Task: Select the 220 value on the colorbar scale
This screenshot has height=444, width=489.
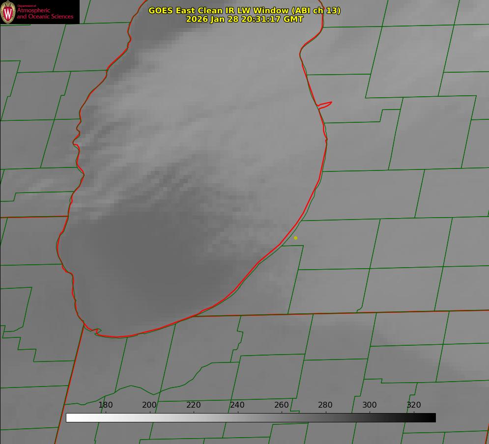Action: tap(194, 405)
